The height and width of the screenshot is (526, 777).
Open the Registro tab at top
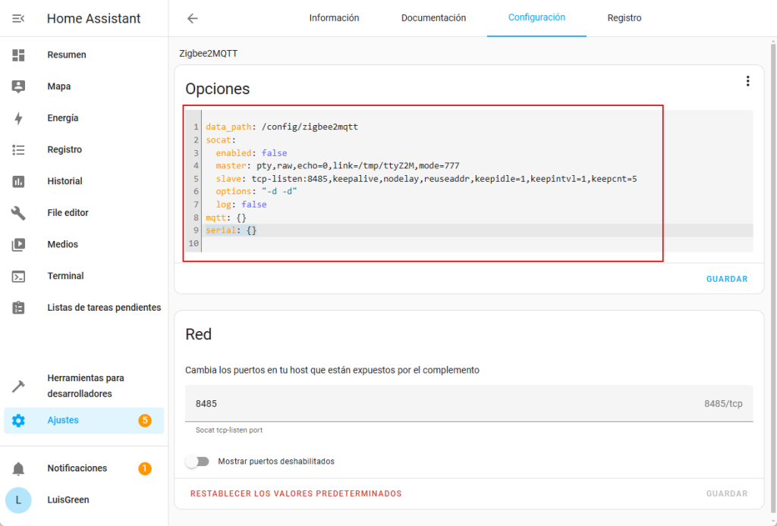point(624,18)
